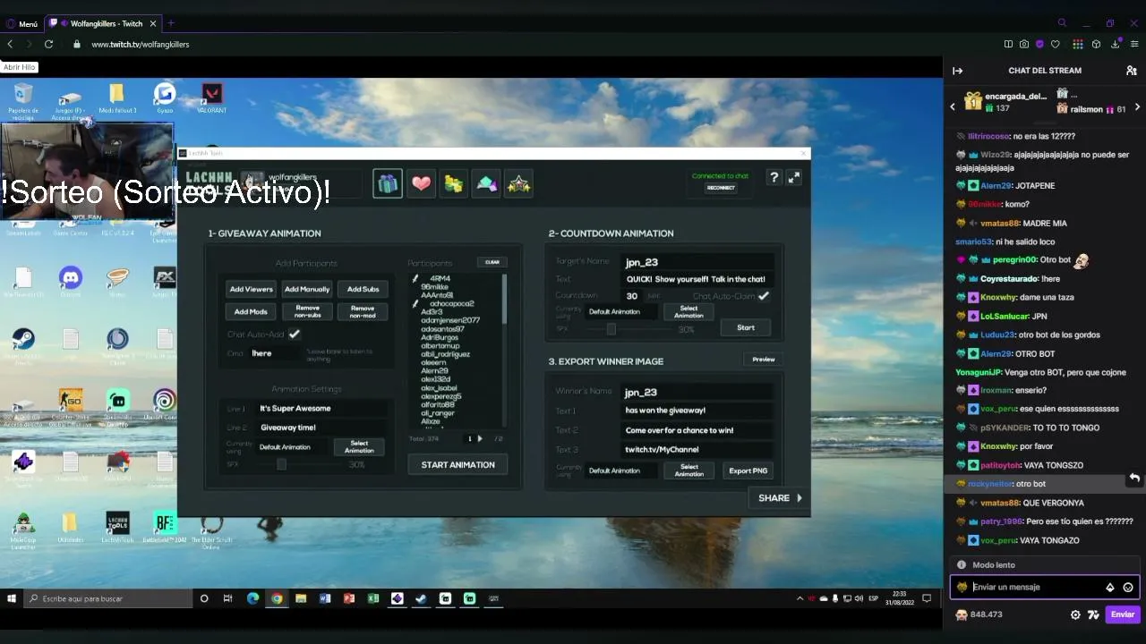Click the Windows taskbar search box

tap(109, 598)
